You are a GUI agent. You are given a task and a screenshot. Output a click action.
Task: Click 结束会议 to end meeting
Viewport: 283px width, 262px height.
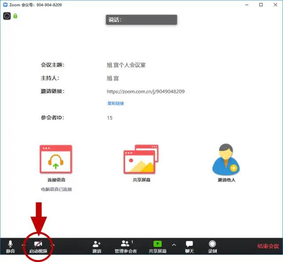coord(268,246)
